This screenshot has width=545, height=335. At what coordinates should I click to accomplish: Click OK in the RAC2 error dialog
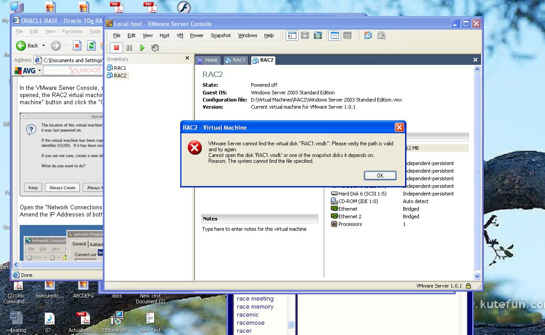(x=380, y=175)
